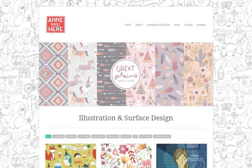252x168 pixels.
Task: Click the Great Plains circle badge
Action: pyautogui.click(x=126, y=74)
